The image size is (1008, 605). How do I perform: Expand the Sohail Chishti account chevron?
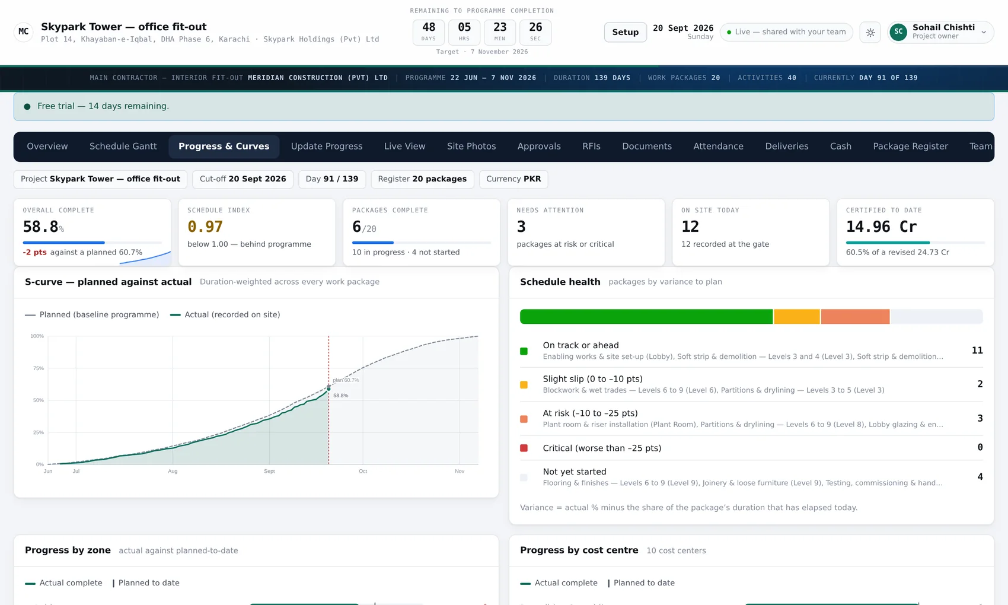[984, 32]
